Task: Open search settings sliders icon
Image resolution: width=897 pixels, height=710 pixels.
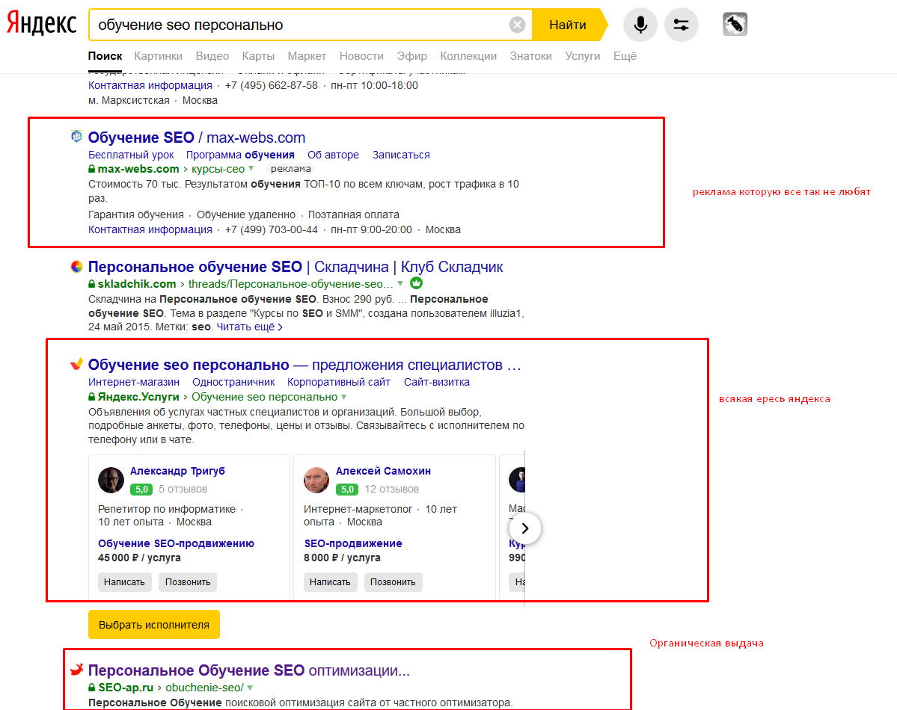Action: click(681, 25)
